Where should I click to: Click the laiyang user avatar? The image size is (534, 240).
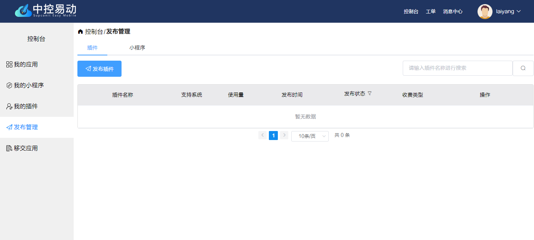click(x=485, y=12)
